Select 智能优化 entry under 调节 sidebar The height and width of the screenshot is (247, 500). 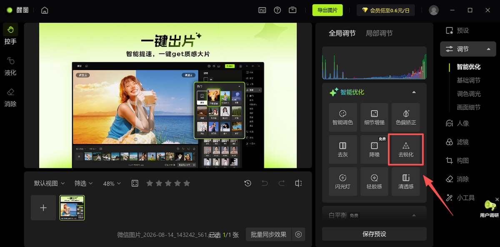(x=469, y=67)
